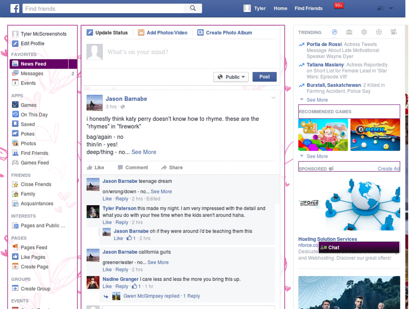Click Comment on Jason Barnabe's post

[133, 167]
